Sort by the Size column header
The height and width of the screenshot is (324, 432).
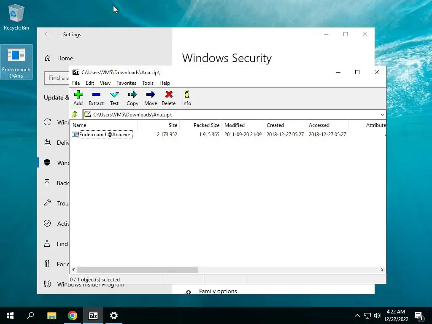[x=159, y=125]
